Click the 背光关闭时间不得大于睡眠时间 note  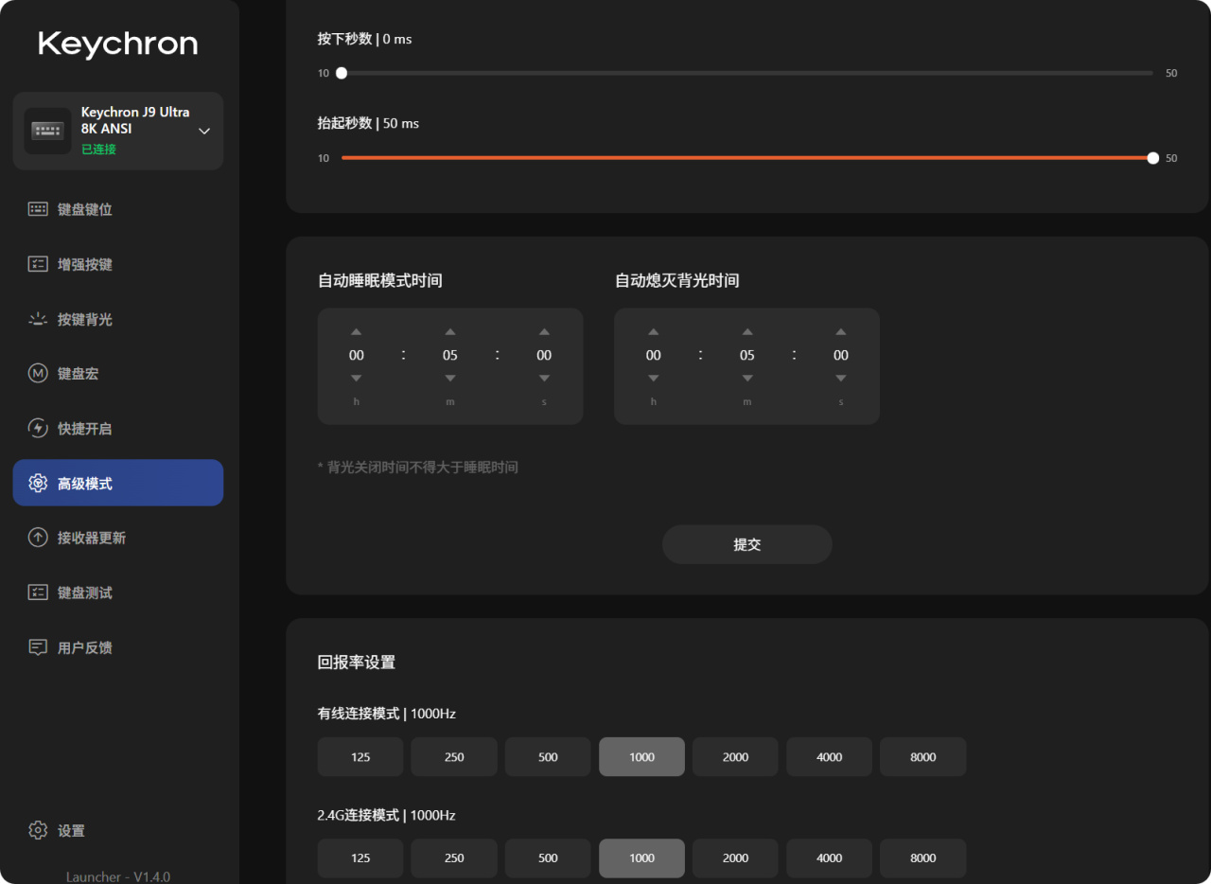click(x=418, y=467)
